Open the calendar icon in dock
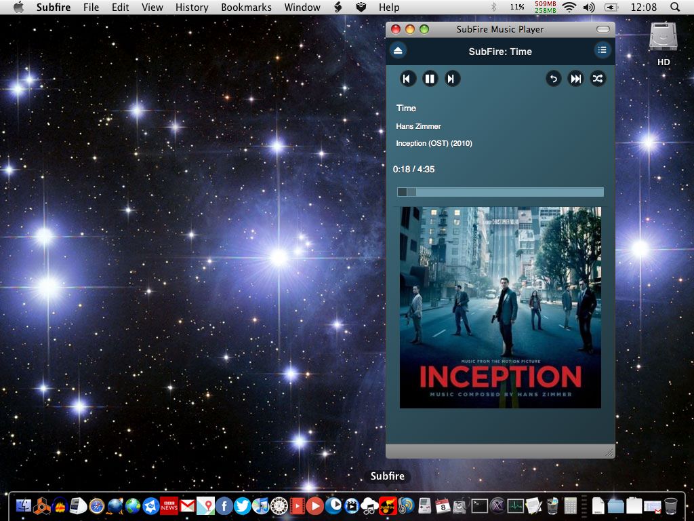This screenshot has width=694, height=521. tap(443, 505)
